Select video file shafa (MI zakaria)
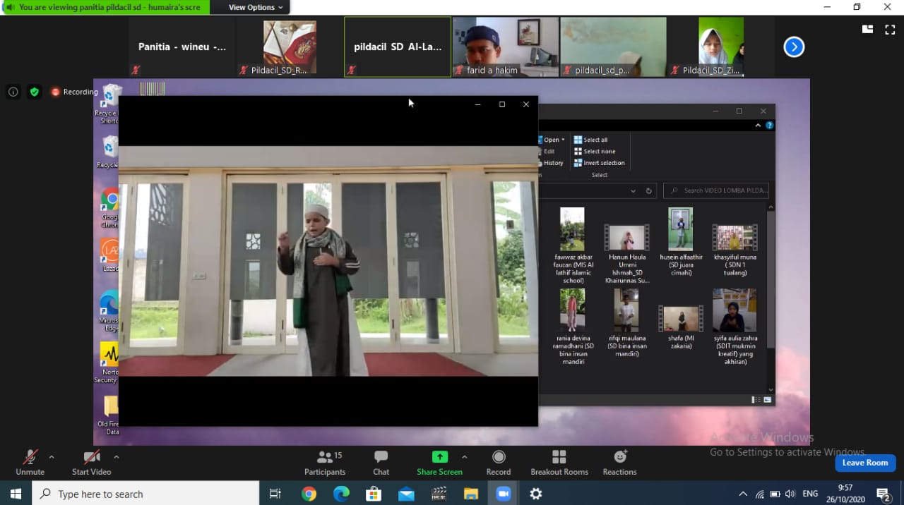Image resolution: width=904 pixels, height=505 pixels. 681,328
